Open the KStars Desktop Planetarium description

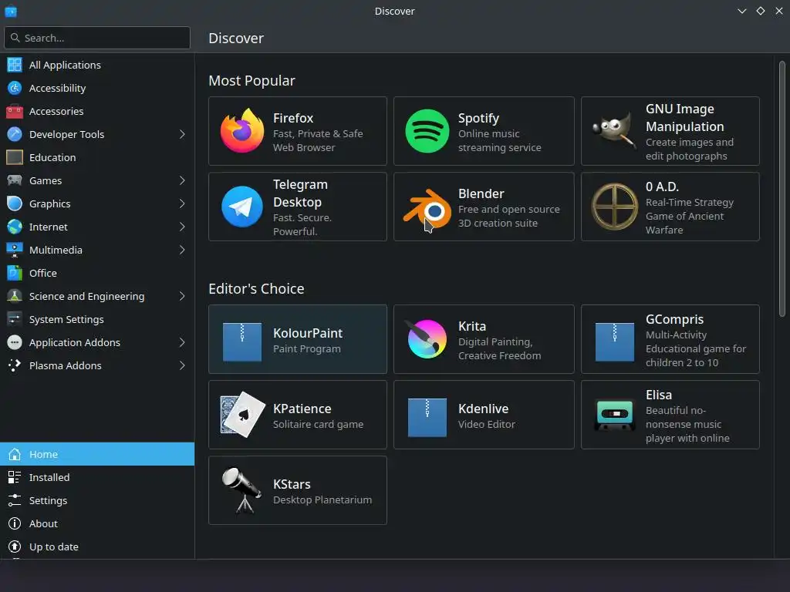[x=322, y=499]
